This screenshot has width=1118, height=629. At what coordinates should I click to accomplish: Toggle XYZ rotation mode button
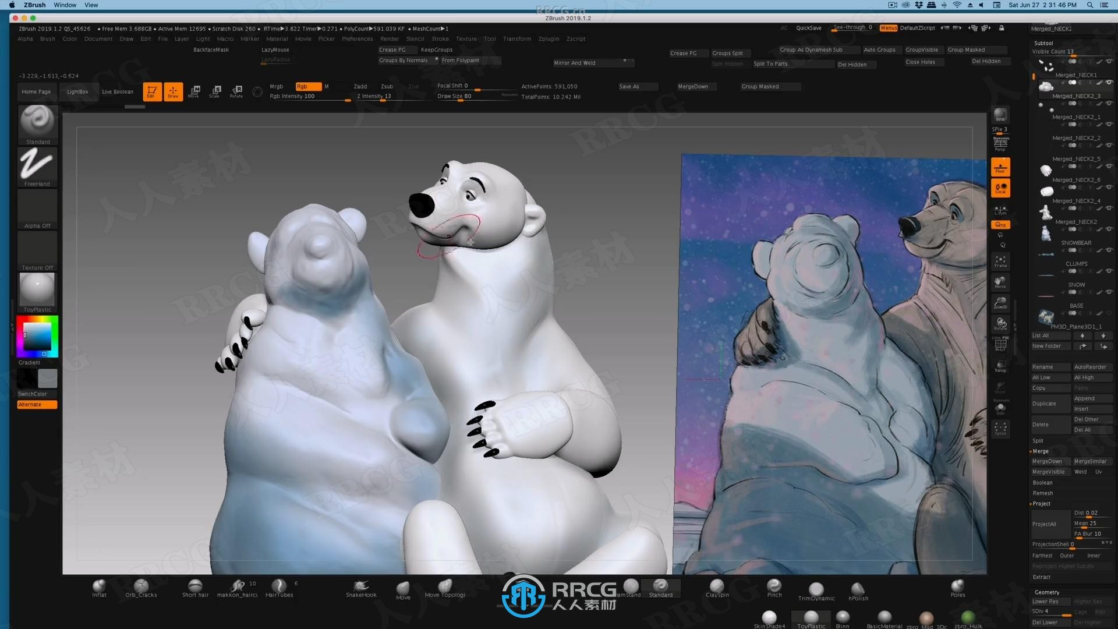pos(1000,225)
